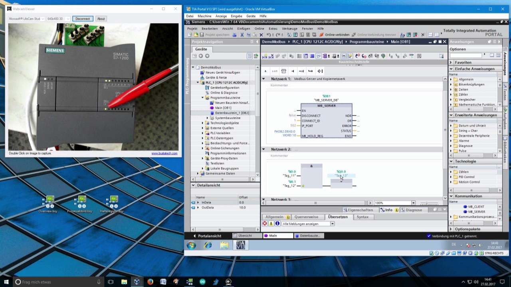The image size is (511, 287).
Task: Toggle information filter blue icon
Action: pyautogui.click(x=277, y=224)
